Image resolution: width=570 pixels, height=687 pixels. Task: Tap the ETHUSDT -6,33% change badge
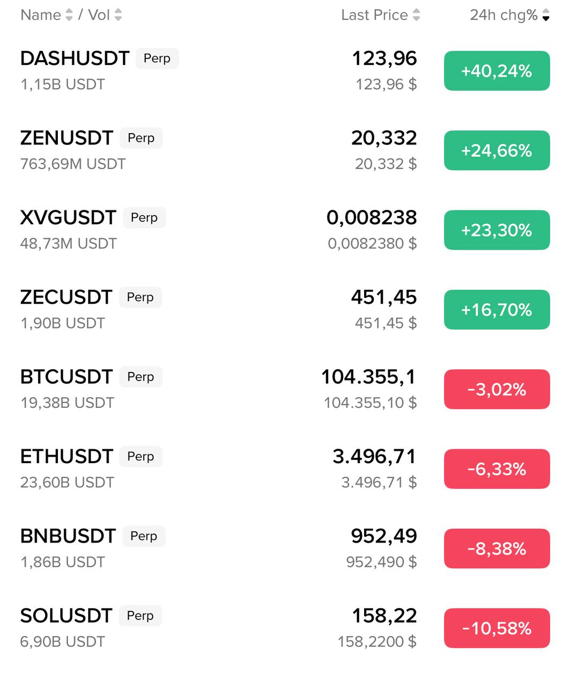pyautogui.click(x=497, y=469)
